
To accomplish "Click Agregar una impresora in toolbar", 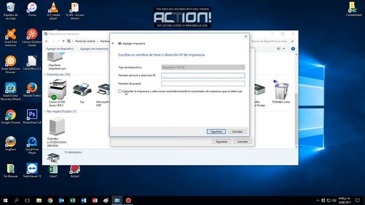I will tap(94, 49).
